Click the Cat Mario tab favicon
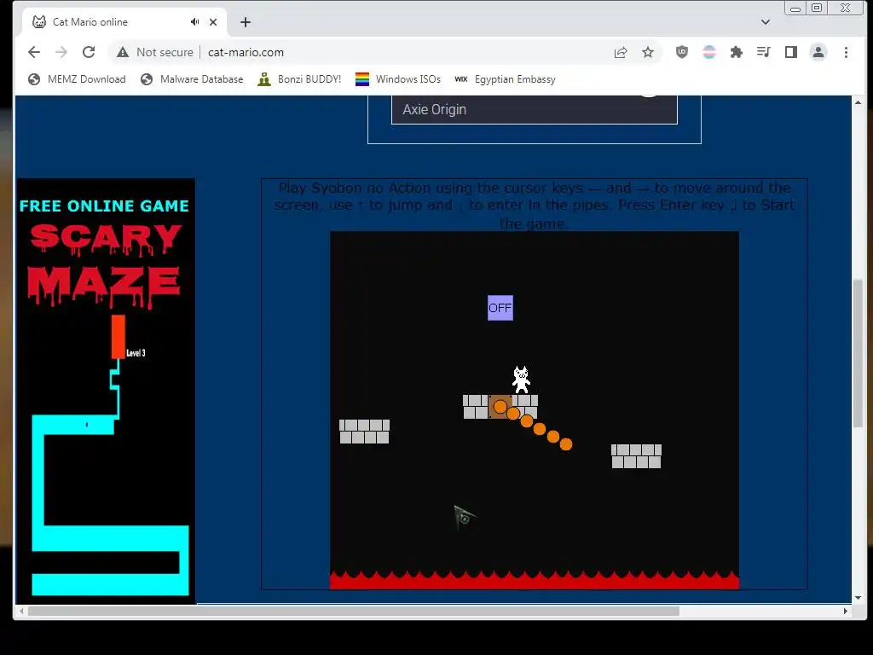Screen dimensions: 873x655 (x=39, y=21)
